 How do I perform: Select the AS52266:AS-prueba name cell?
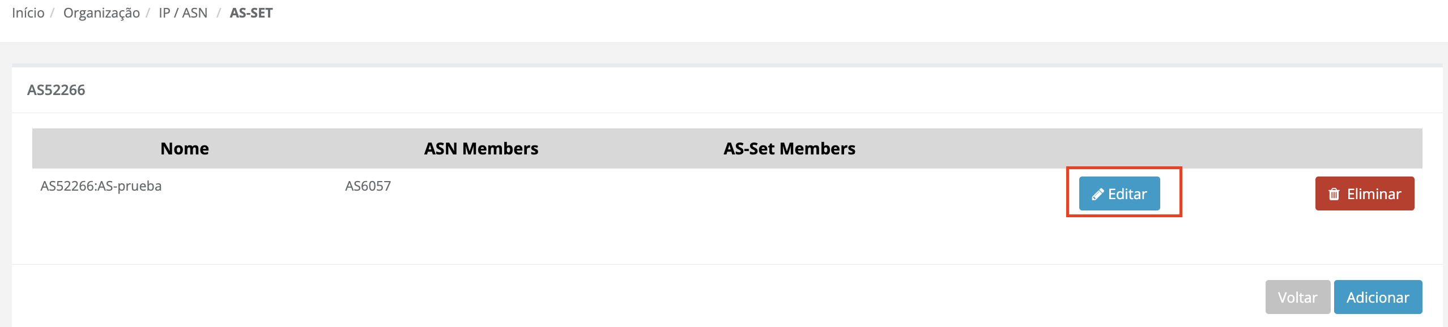[101, 186]
